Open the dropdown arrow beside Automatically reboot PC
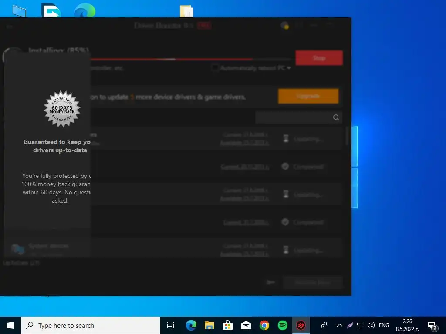The height and width of the screenshot is (334, 446). point(289,68)
